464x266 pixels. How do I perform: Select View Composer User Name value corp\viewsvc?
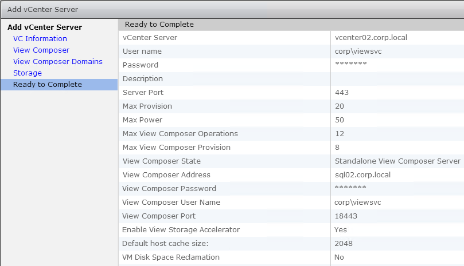pyautogui.click(x=357, y=203)
